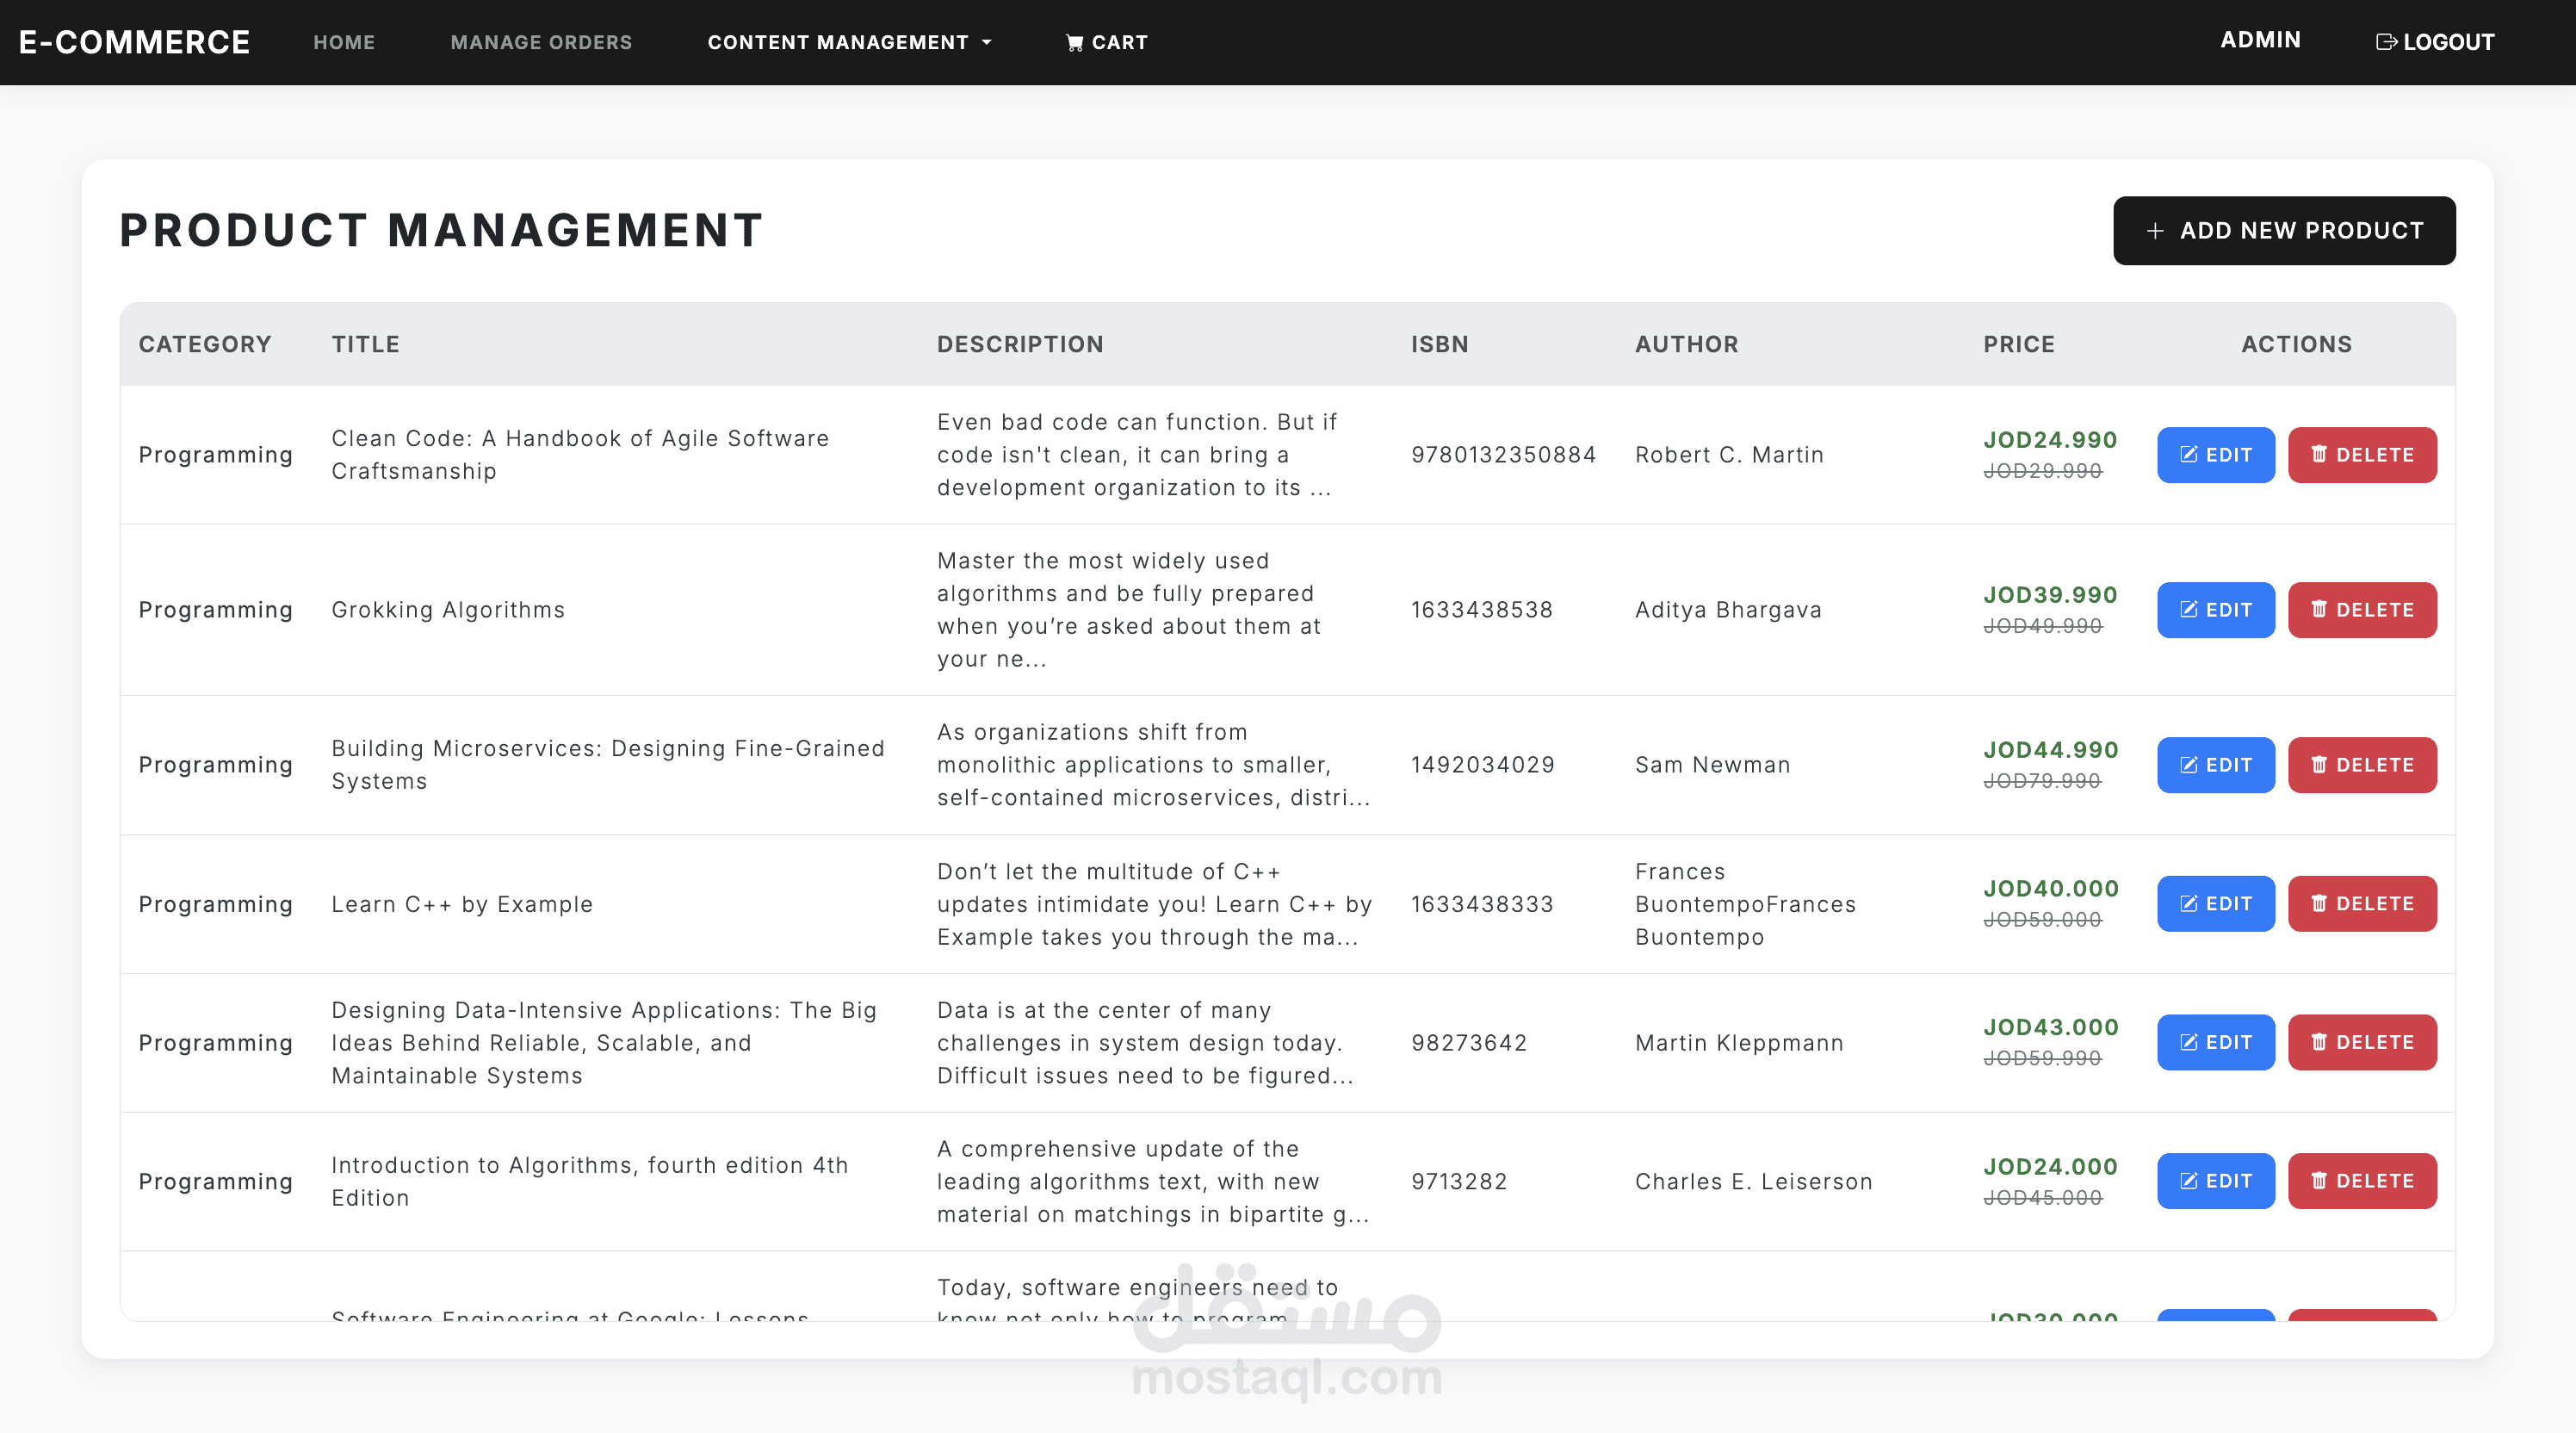This screenshot has height=1433, width=2576.
Task: Click the Product Management heading
Action: [441, 230]
